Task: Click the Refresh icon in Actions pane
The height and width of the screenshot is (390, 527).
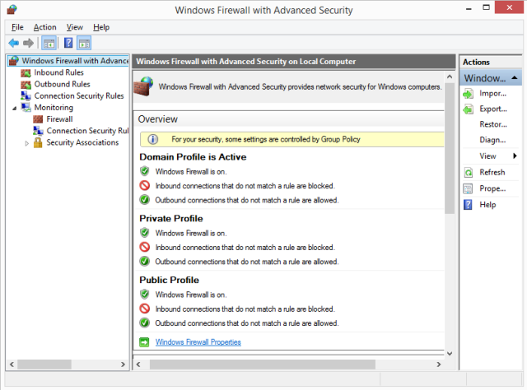Action: [x=469, y=173]
